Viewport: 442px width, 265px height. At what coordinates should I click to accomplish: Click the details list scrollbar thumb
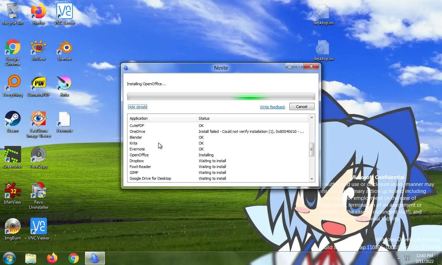tap(312, 149)
